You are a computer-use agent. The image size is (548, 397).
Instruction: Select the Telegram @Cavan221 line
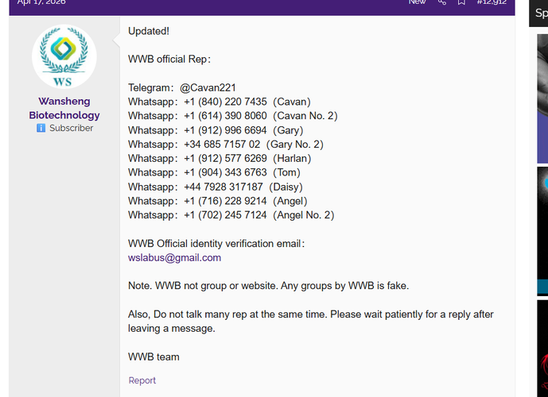coord(181,87)
